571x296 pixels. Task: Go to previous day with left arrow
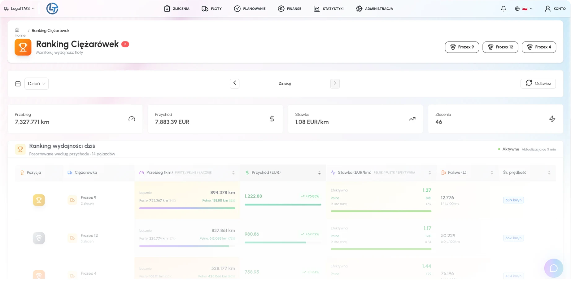click(234, 83)
